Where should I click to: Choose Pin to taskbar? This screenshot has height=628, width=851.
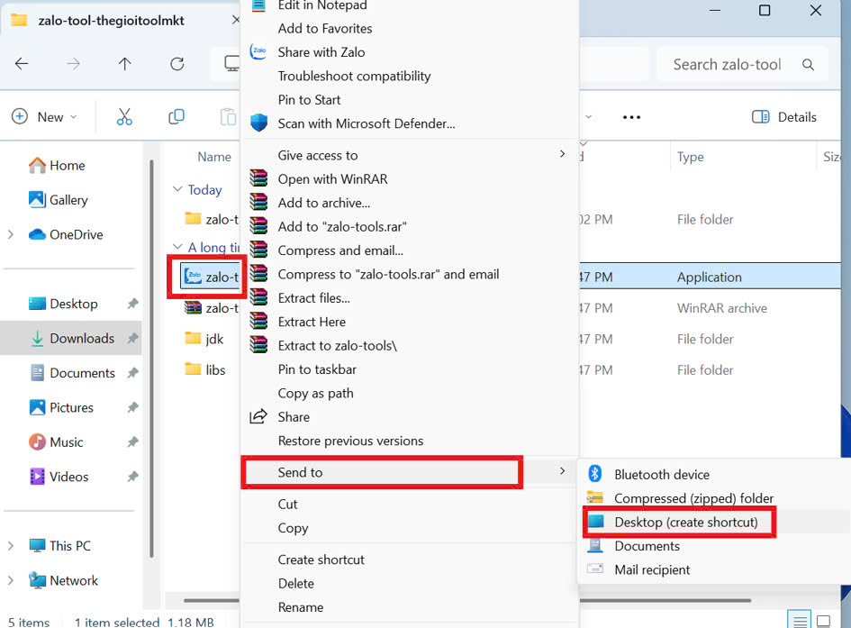coord(317,369)
